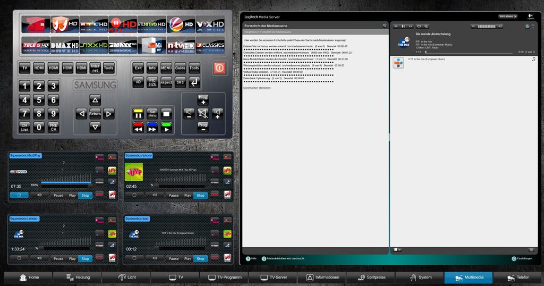Tune to the Sat.1 HD channel
The height and width of the screenshot is (286, 544).
click(181, 24)
